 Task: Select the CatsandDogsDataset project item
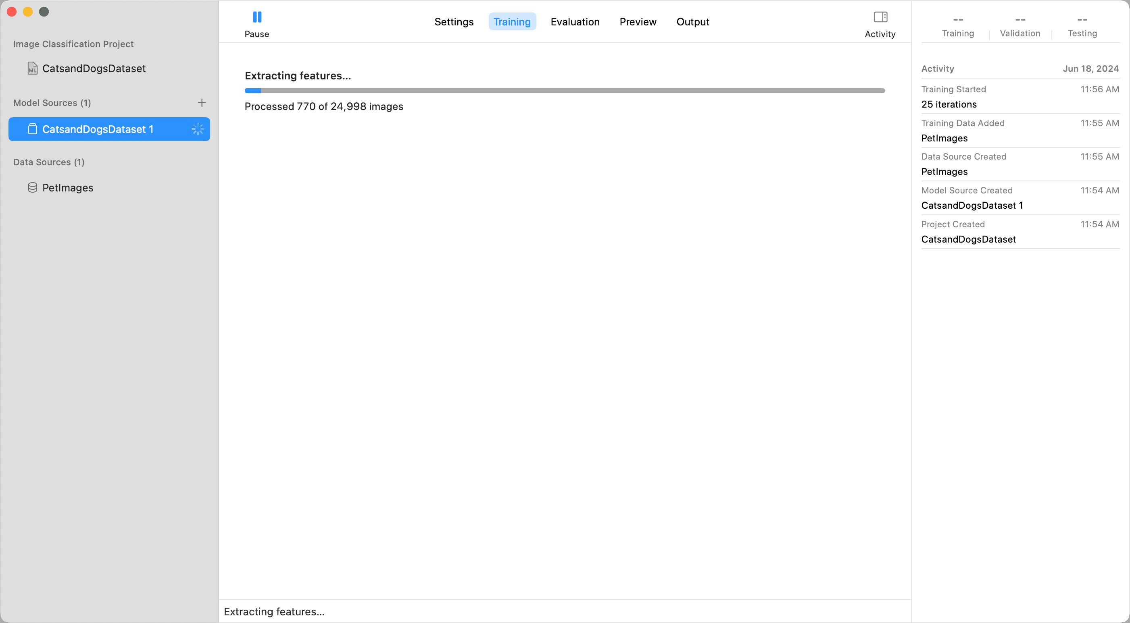[94, 69]
